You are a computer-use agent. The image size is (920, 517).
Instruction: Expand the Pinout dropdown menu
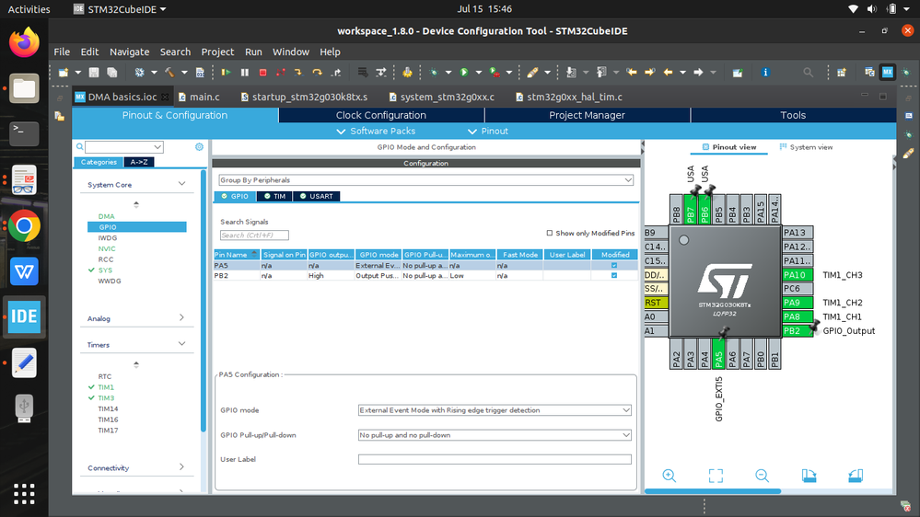pyautogui.click(x=487, y=132)
